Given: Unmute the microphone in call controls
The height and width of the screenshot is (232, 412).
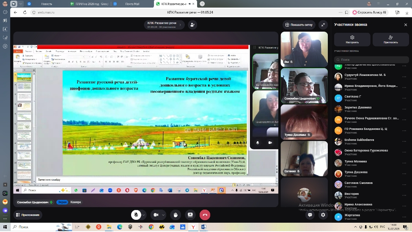Looking at the screenshot, I should coord(136,215).
